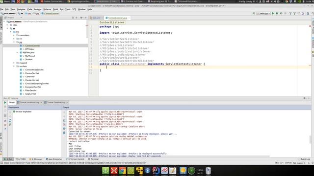Switch to the Tomcat Catalina Log tab

tap(55, 102)
